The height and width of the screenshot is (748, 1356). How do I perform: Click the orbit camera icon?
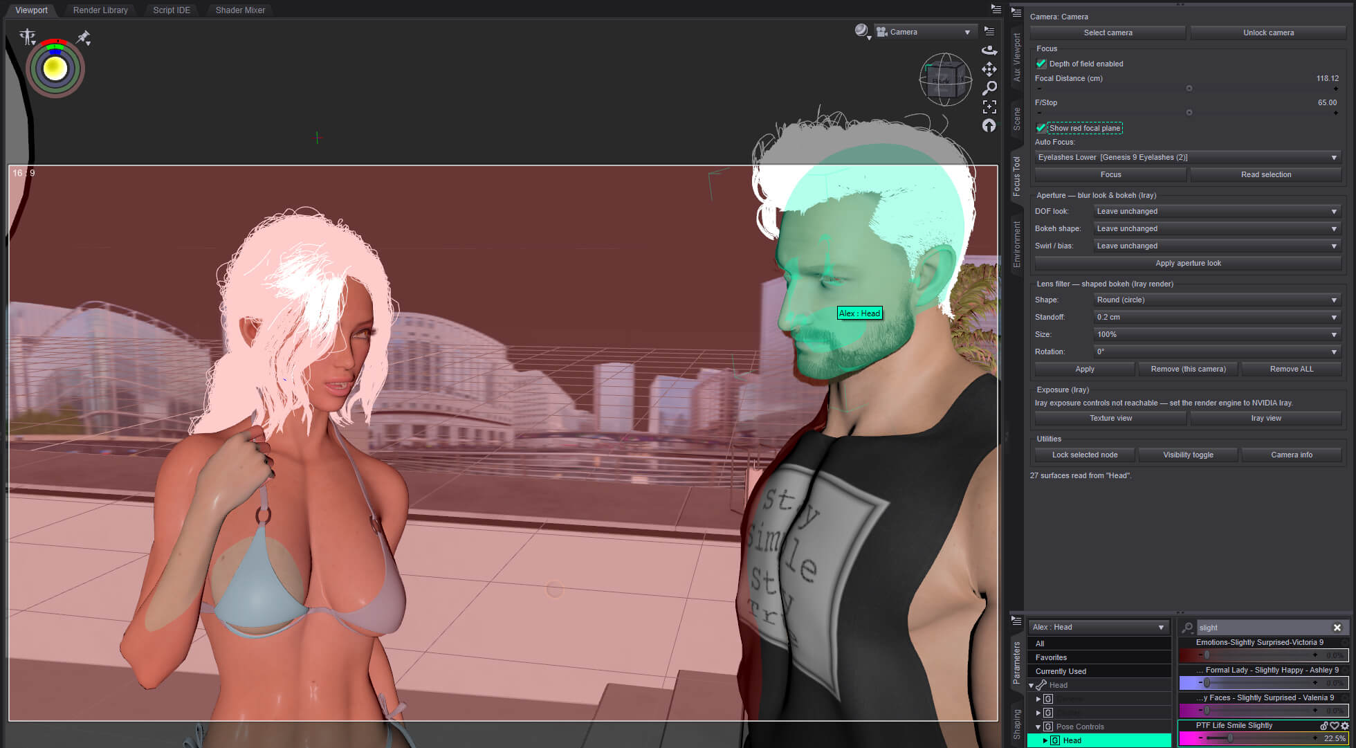pyautogui.click(x=989, y=50)
